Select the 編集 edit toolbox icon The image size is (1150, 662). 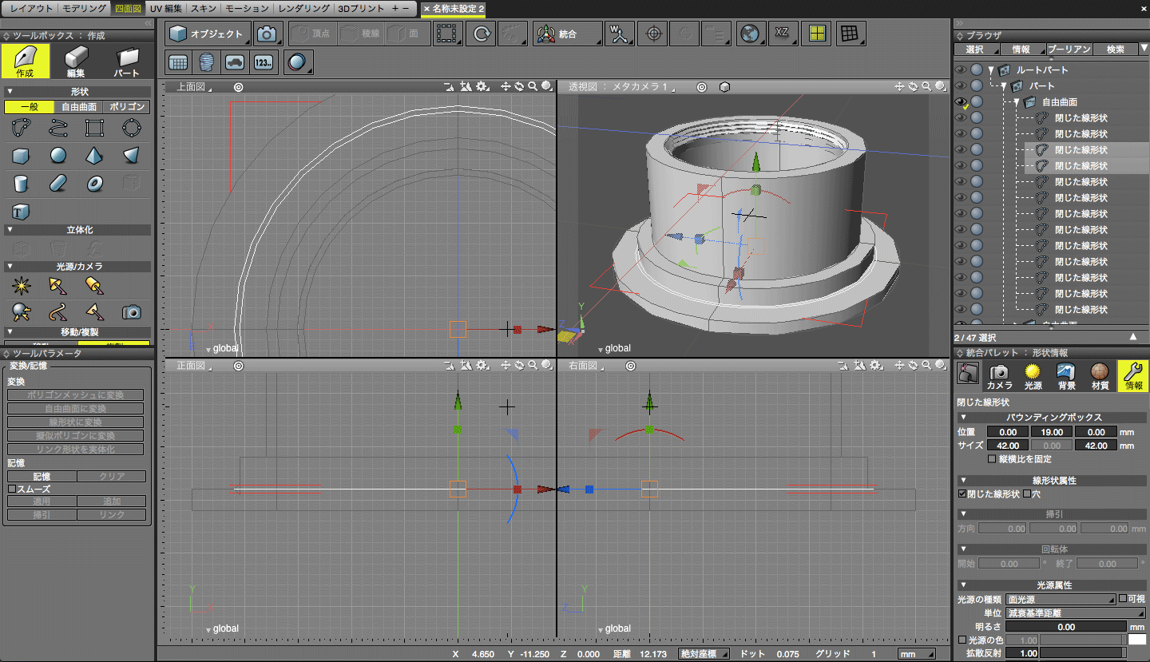pos(76,61)
